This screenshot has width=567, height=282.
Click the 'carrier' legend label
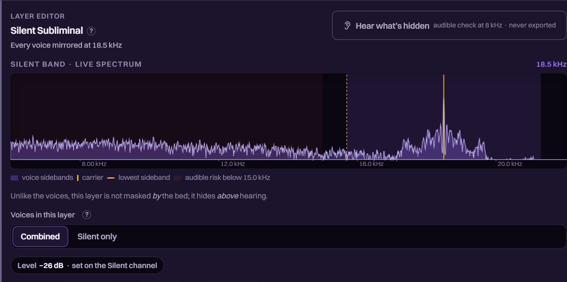click(x=93, y=178)
